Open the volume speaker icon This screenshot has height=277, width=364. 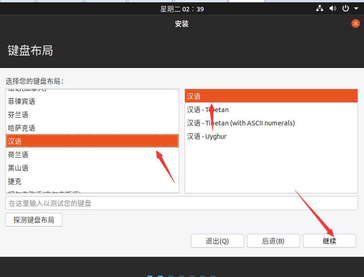coord(333,9)
